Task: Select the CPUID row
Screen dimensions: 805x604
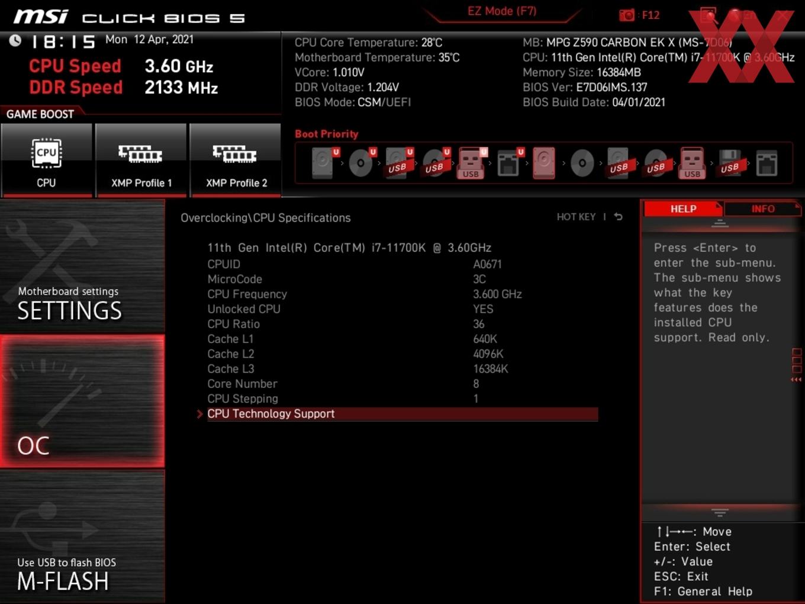Action: [x=402, y=264]
